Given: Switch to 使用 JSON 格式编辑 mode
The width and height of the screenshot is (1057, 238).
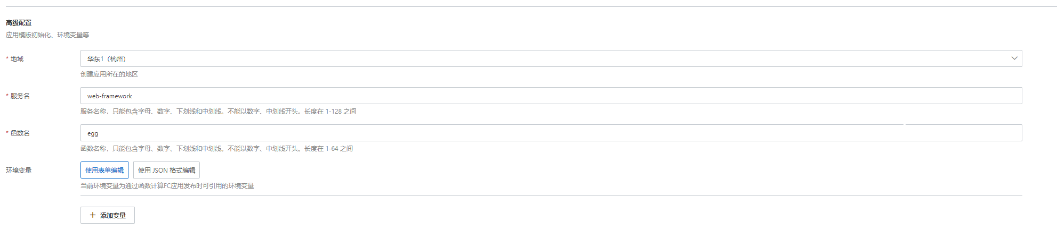Looking at the screenshot, I should pyautogui.click(x=166, y=170).
